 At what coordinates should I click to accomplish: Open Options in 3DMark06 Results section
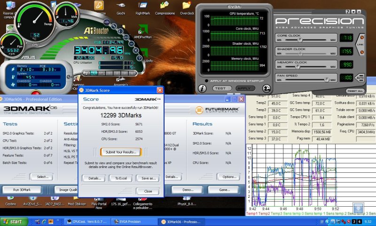click(x=229, y=177)
